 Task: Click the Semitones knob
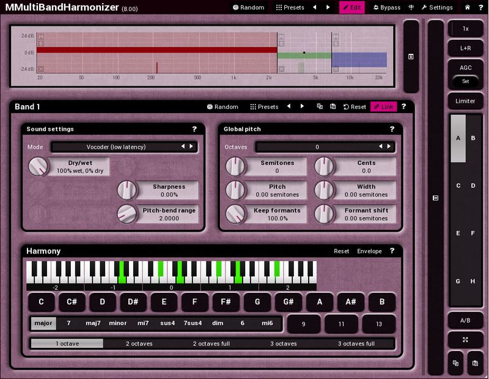coord(235,166)
